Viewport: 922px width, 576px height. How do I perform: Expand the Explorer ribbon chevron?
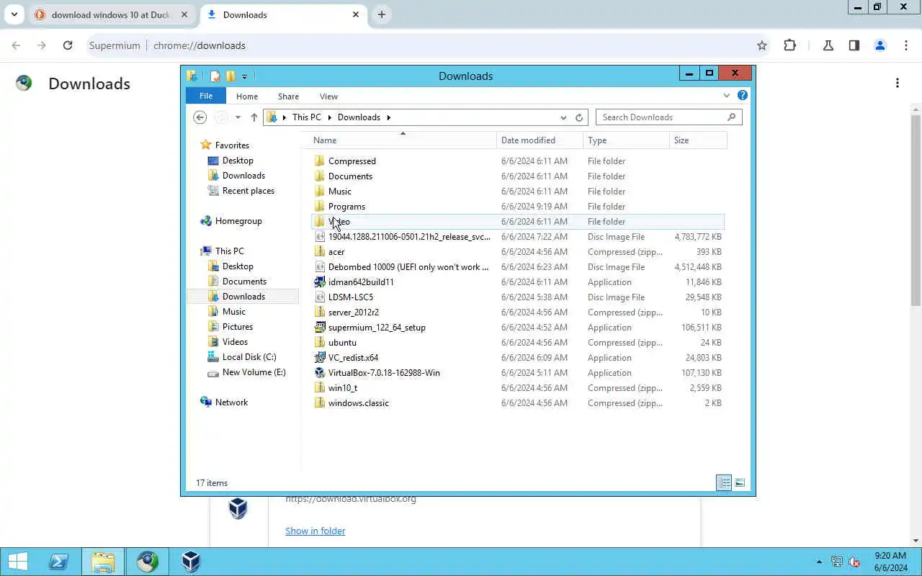pyautogui.click(x=726, y=95)
